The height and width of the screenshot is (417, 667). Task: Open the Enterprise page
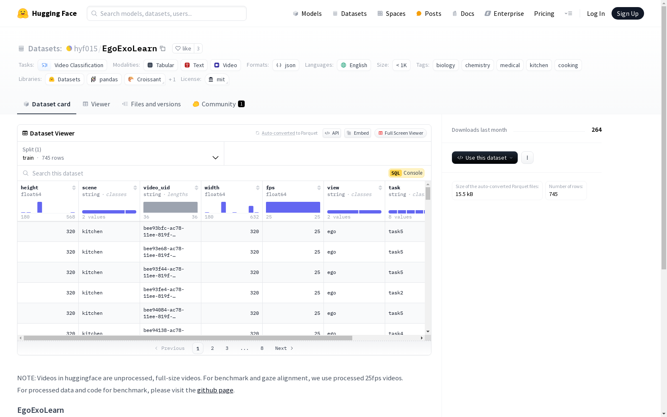504,13
